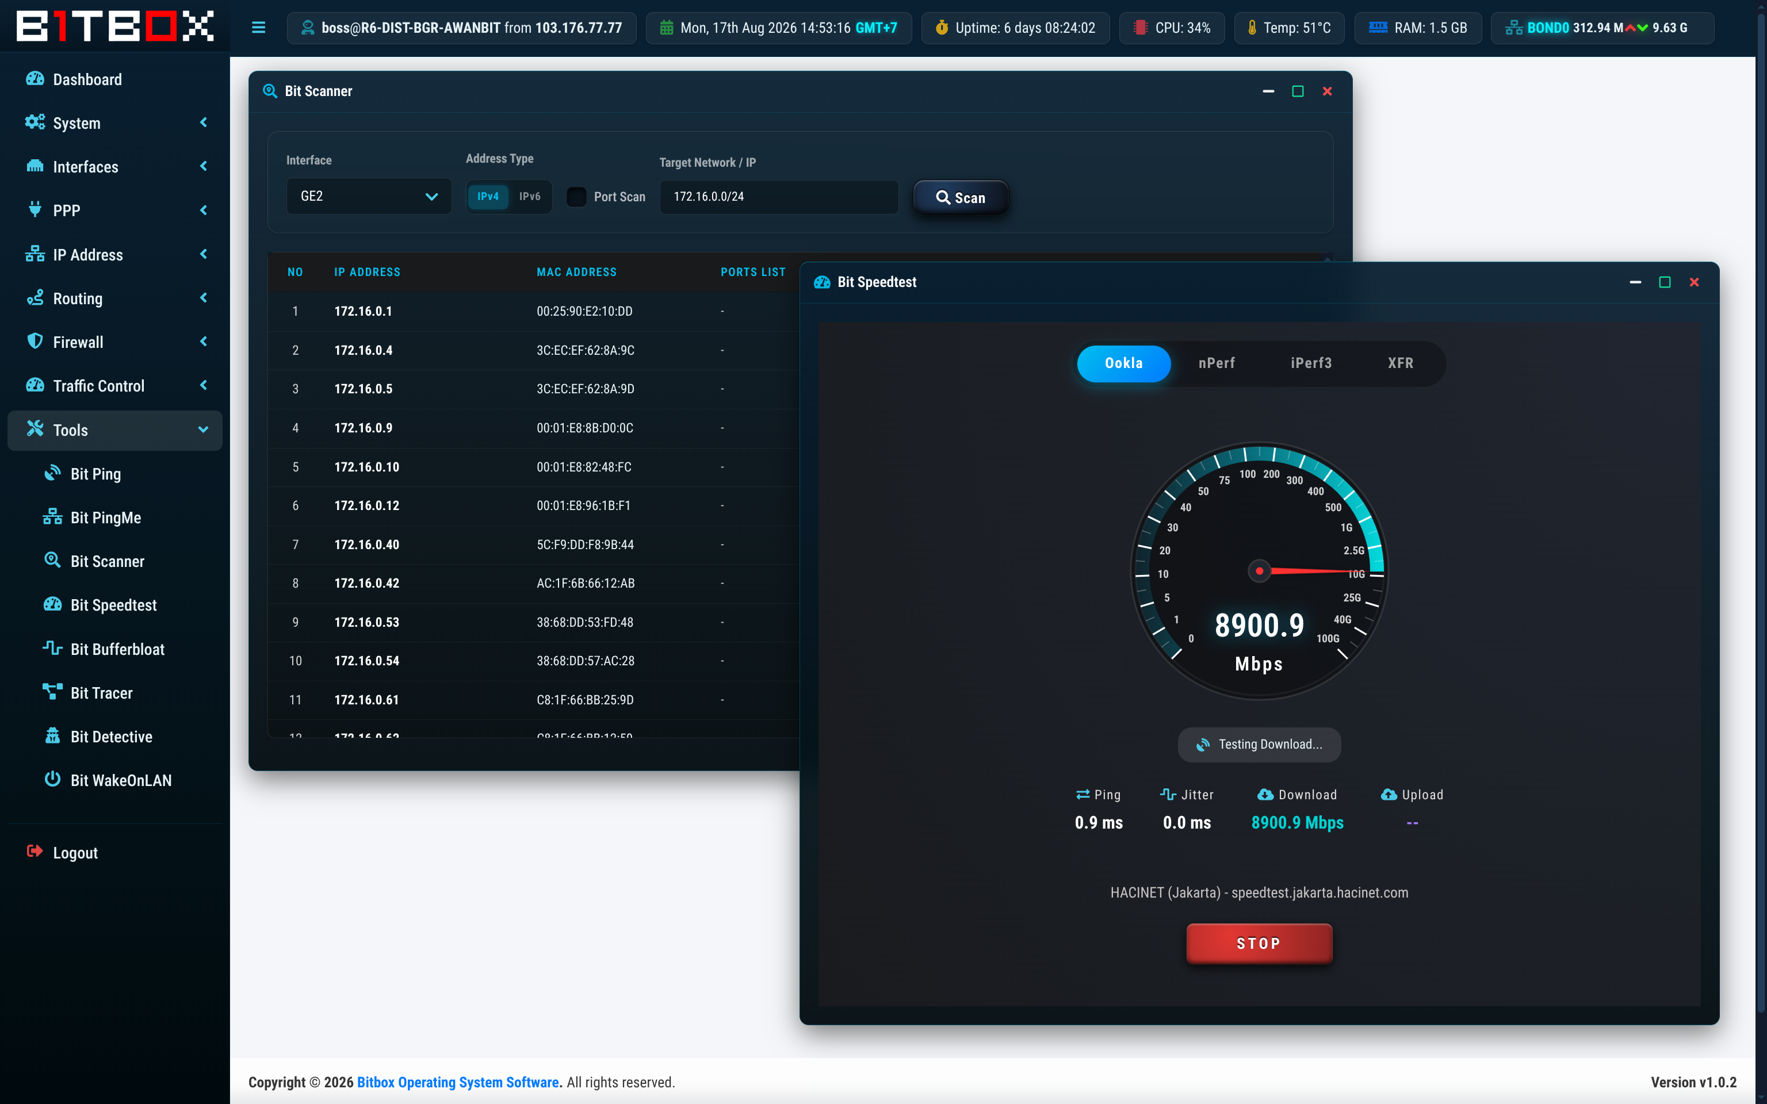Click the BOND0 traffic indicator
Image resolution: width=1767 pixels, height=1104 pixels.
1602,28
